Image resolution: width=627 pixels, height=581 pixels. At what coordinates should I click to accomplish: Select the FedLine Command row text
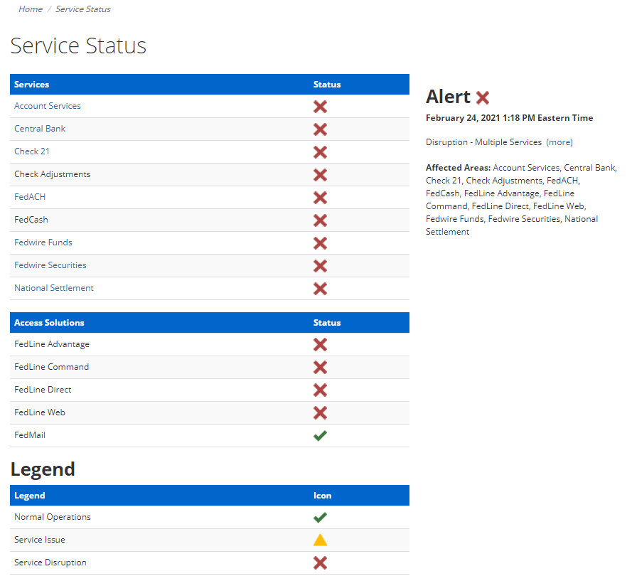point(52,367)
